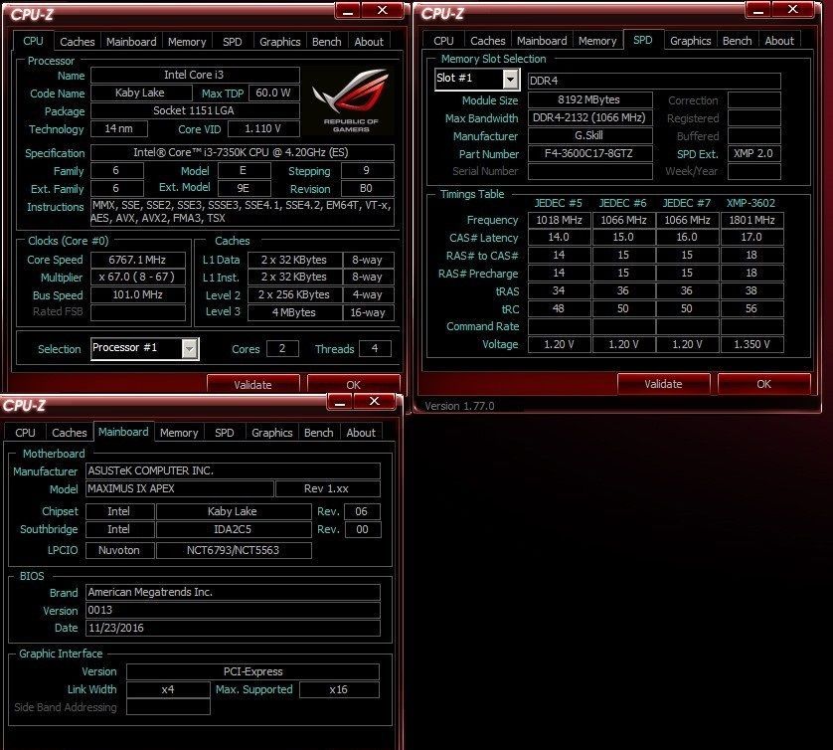Click the 1.110 V Core VID value

click(263, 128)
